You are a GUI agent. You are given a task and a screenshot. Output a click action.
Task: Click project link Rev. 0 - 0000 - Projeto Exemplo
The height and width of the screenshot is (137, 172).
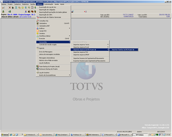tap(21, 15)
